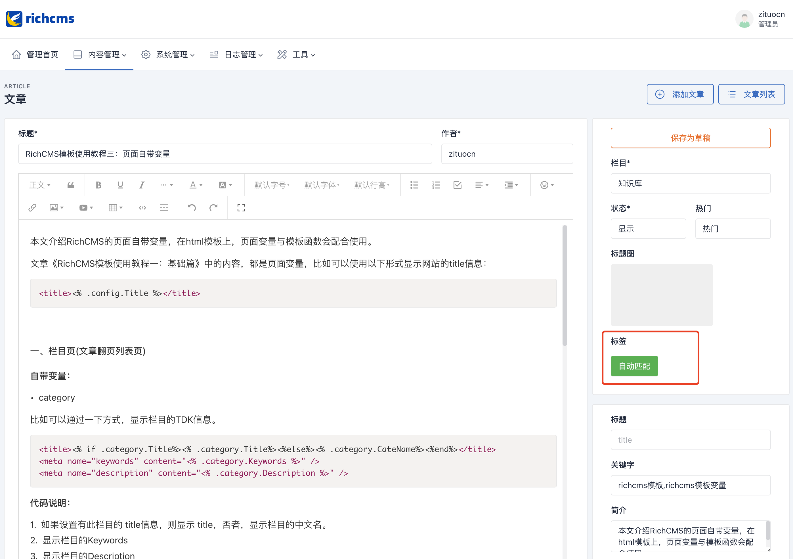
Task: Insert an unordered bullet list
Action: click(414, 185)
